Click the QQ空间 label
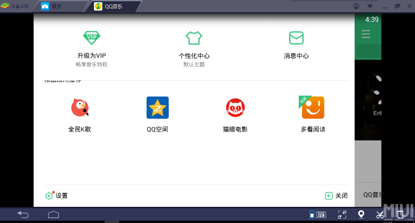 (x=158, y=129)
